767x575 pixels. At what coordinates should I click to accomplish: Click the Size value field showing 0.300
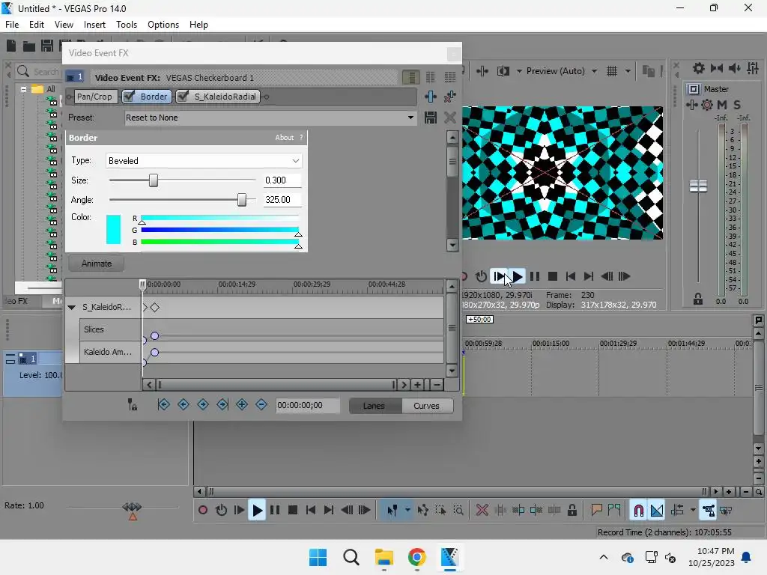[282, 180]
